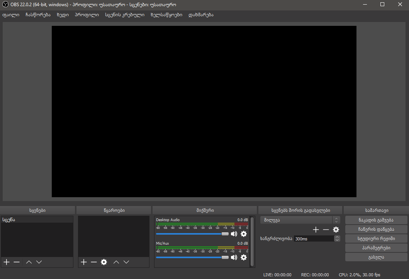Click the სცენები panel header
This screenshot has height=279, width=409.
[x=37, y=210]
